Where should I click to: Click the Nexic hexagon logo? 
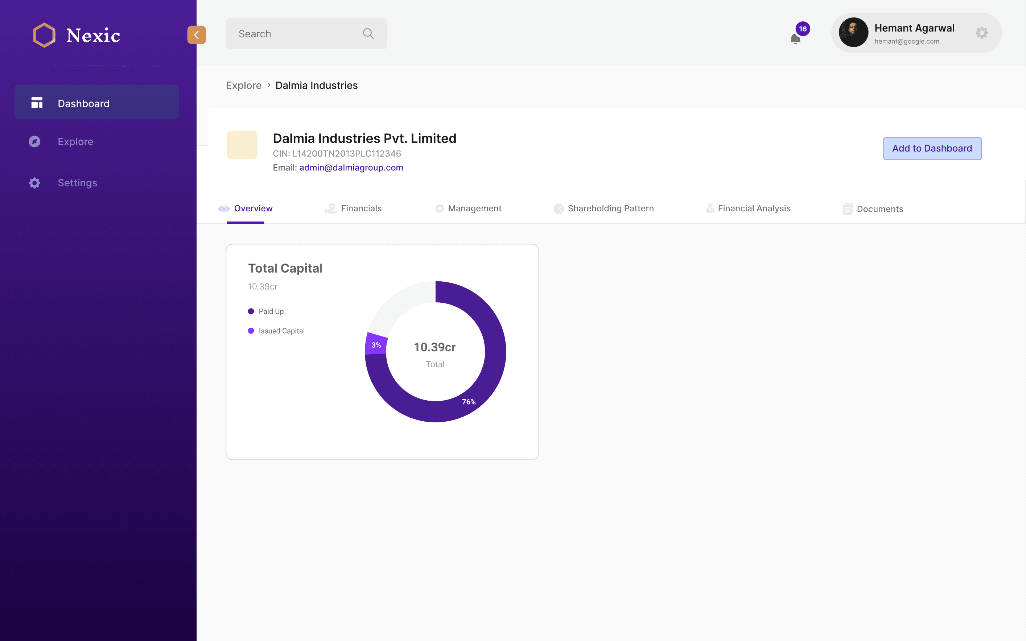pyautogui.click(x=44, y=35)
